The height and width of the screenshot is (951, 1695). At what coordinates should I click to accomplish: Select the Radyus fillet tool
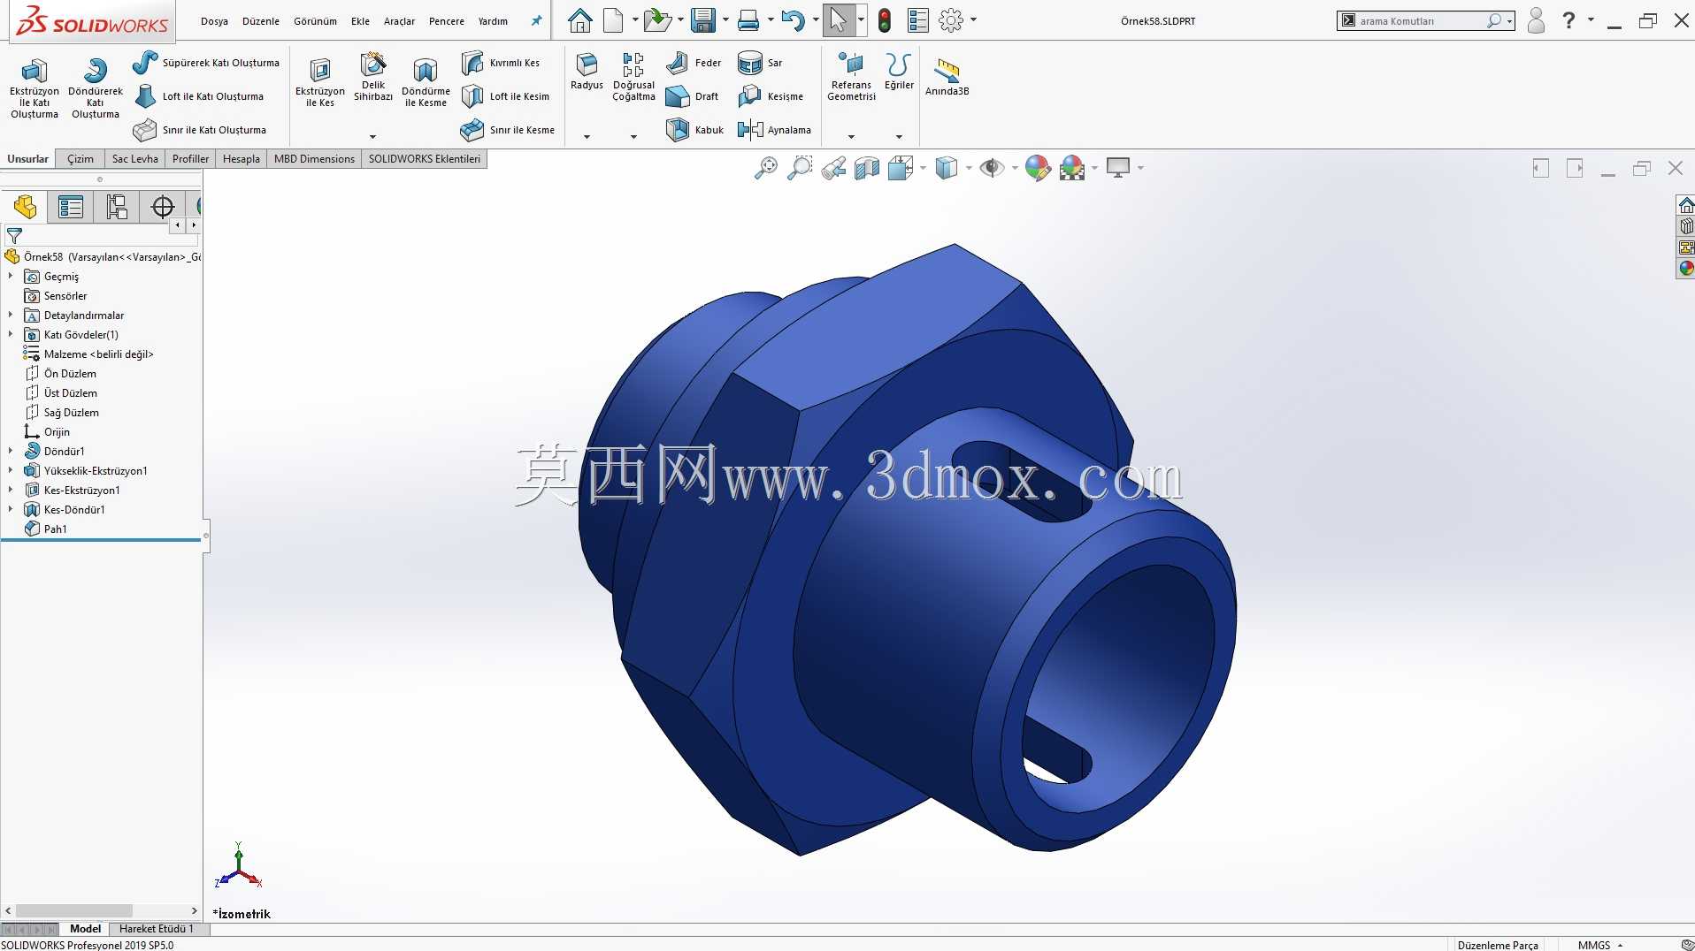[587, 72]
